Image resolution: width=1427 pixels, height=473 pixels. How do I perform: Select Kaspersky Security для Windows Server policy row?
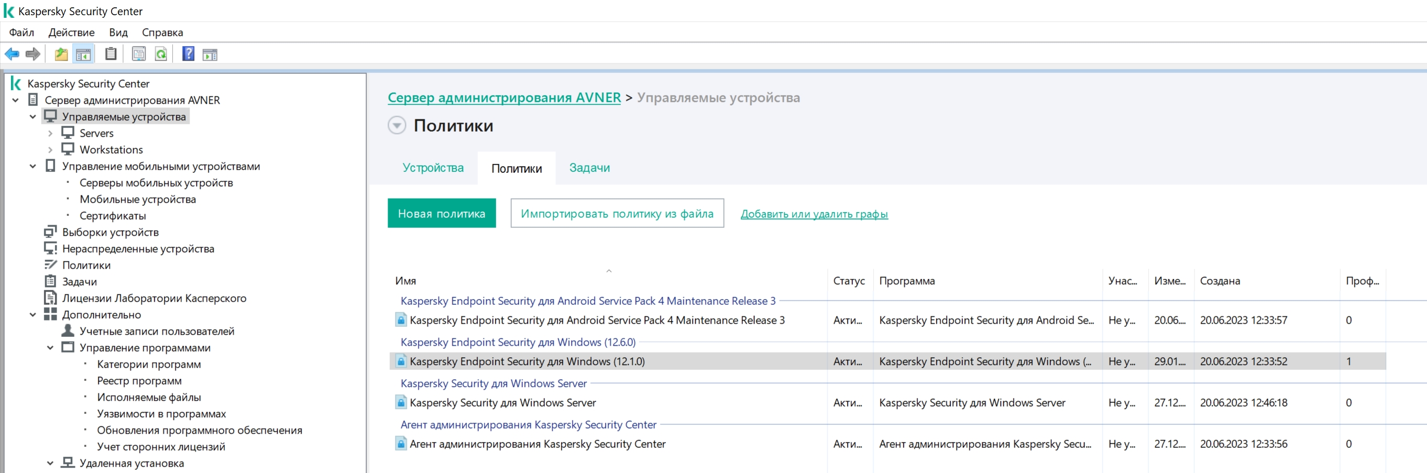(502, 403)
